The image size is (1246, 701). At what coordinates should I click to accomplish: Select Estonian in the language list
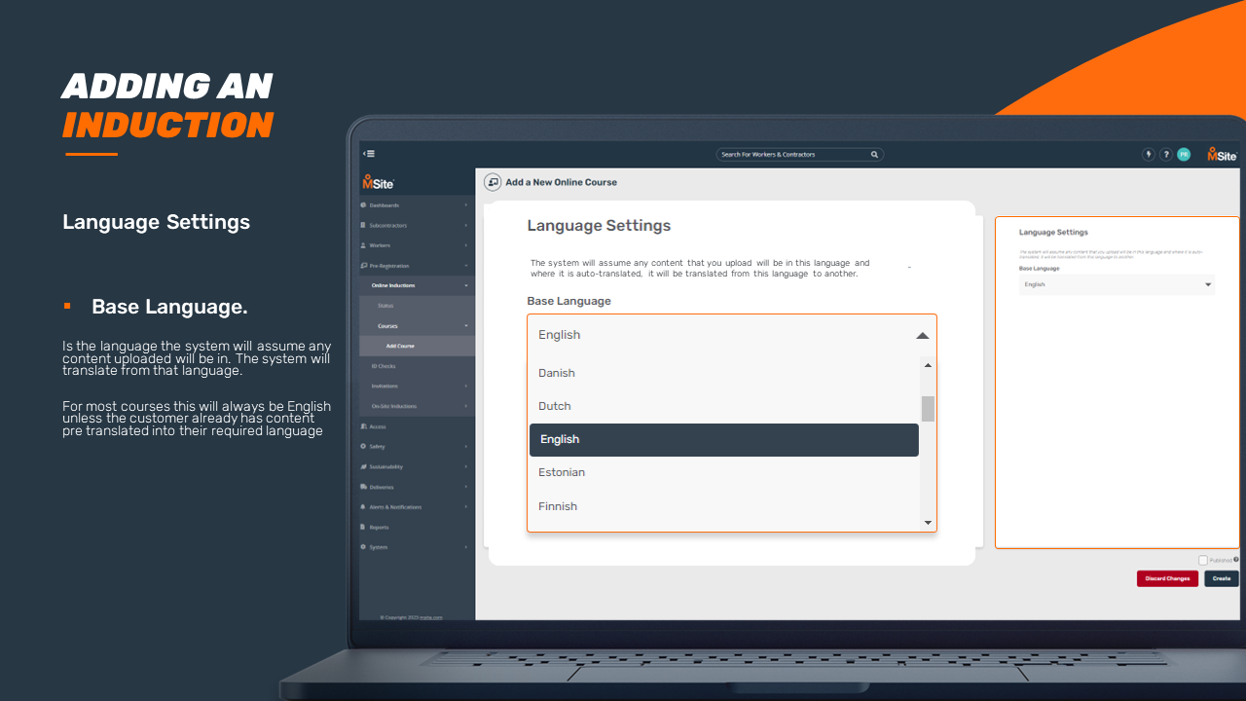[x=562, y=472]
